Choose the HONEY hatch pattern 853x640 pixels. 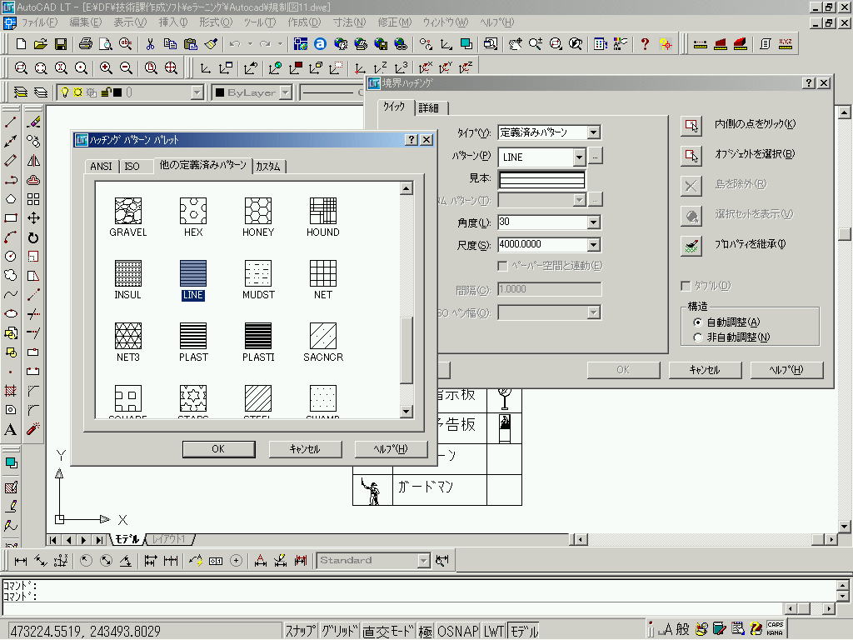tap(258, 211)
